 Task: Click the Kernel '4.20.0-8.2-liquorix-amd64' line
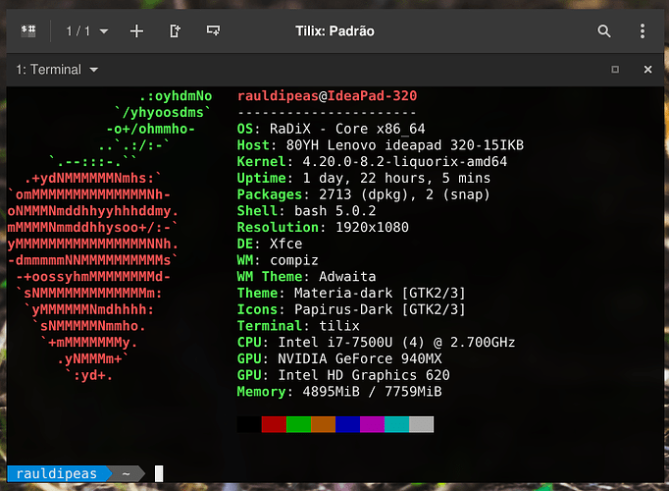coord(372,161)
